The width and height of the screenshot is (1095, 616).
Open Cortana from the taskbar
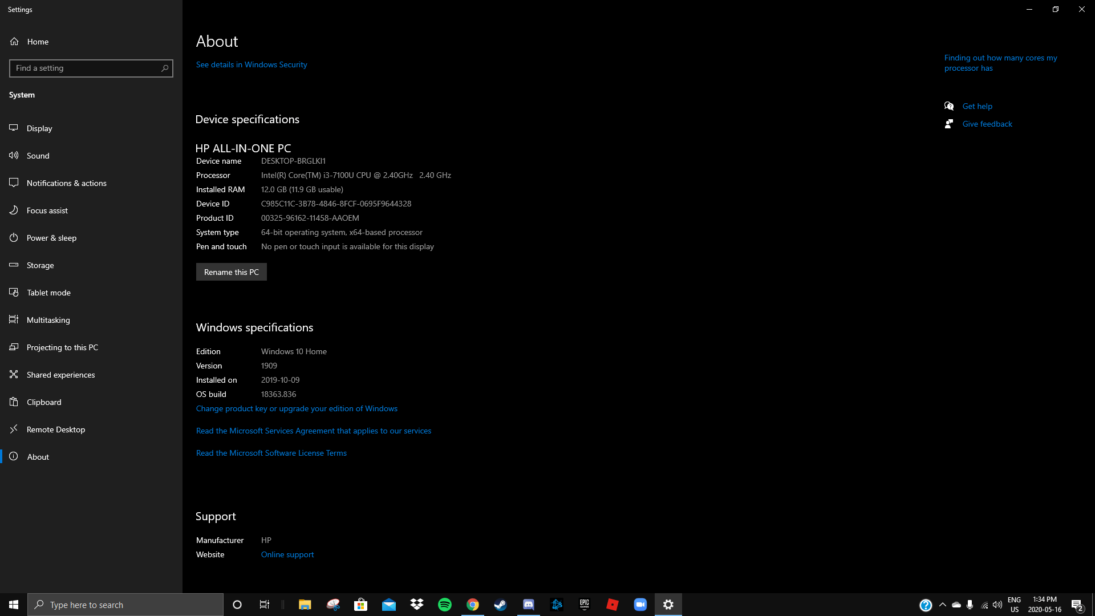pos(237,605)
